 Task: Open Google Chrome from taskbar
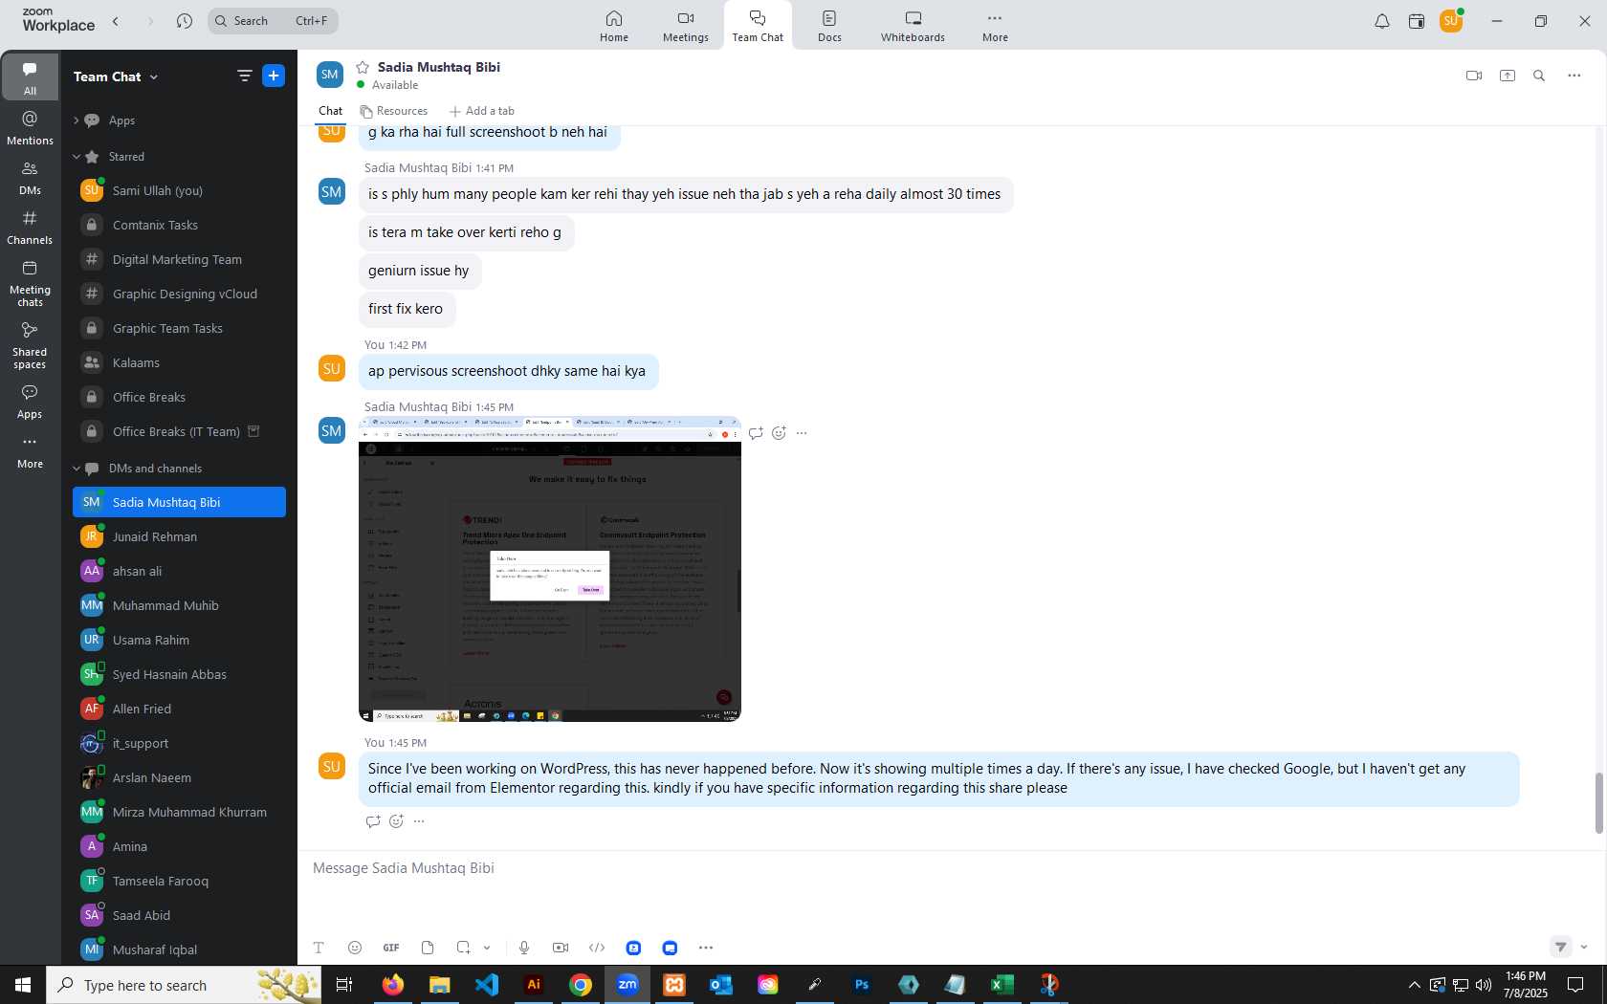581,985
